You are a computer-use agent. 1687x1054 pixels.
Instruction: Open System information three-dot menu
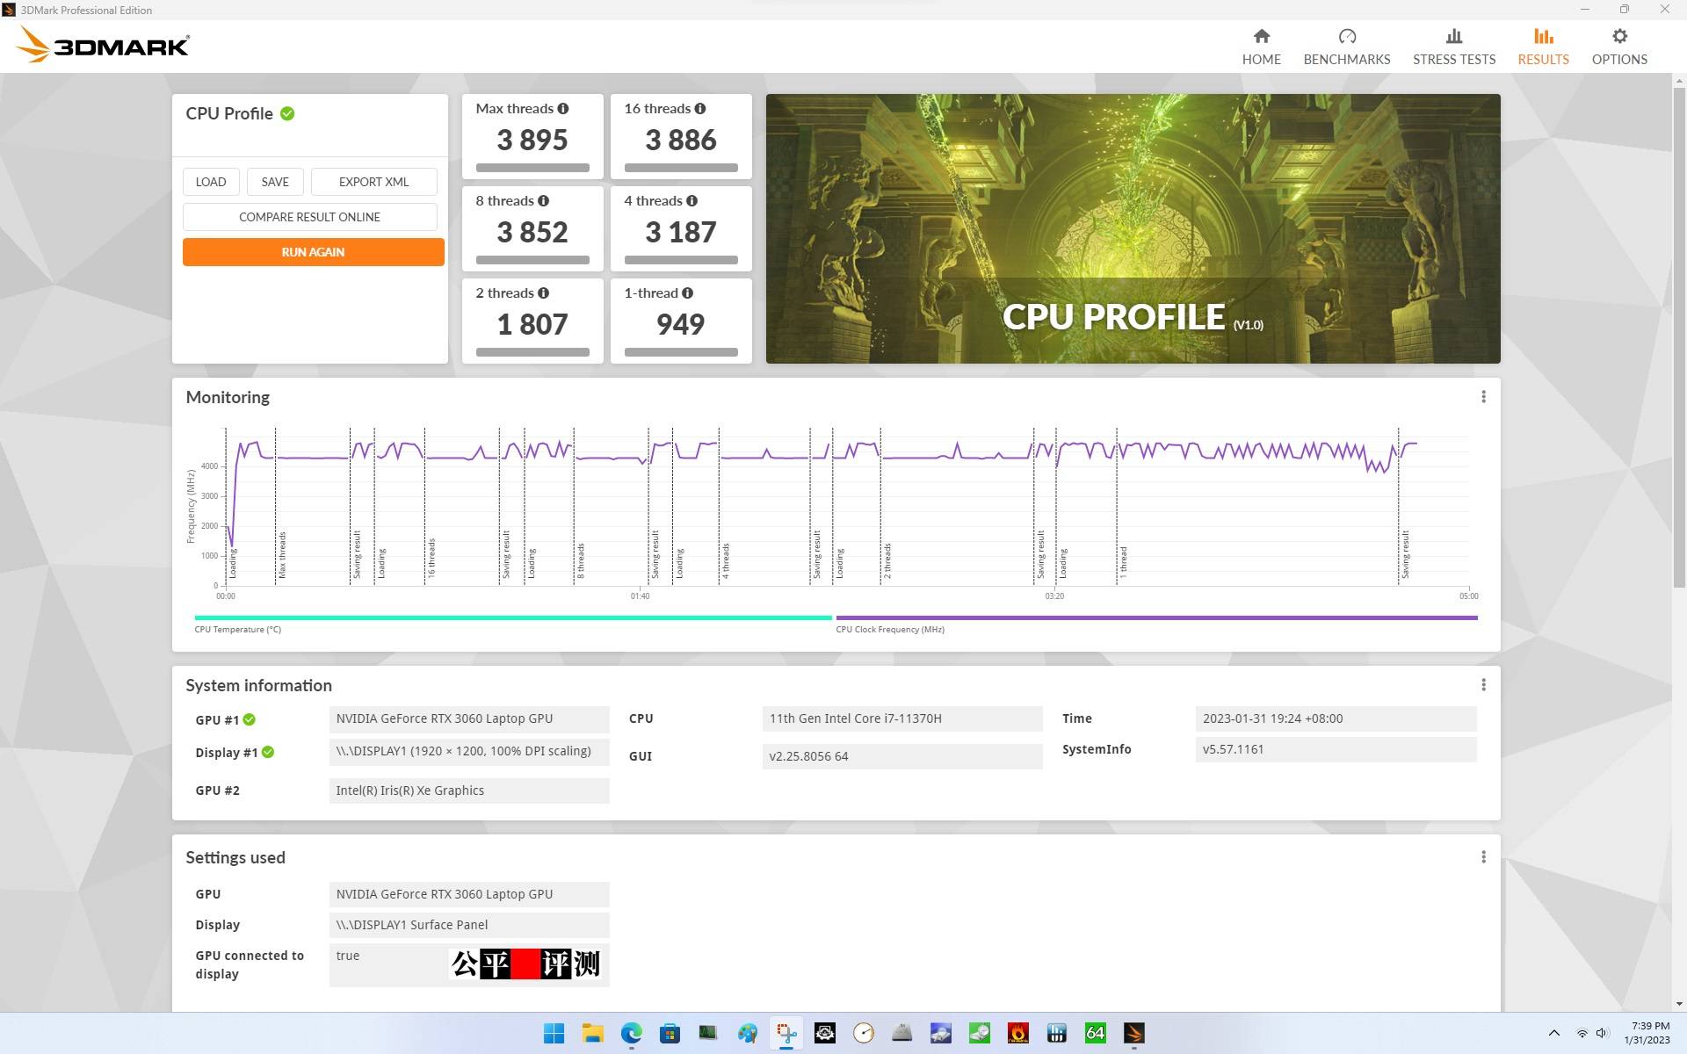(x=1483, y=685)
